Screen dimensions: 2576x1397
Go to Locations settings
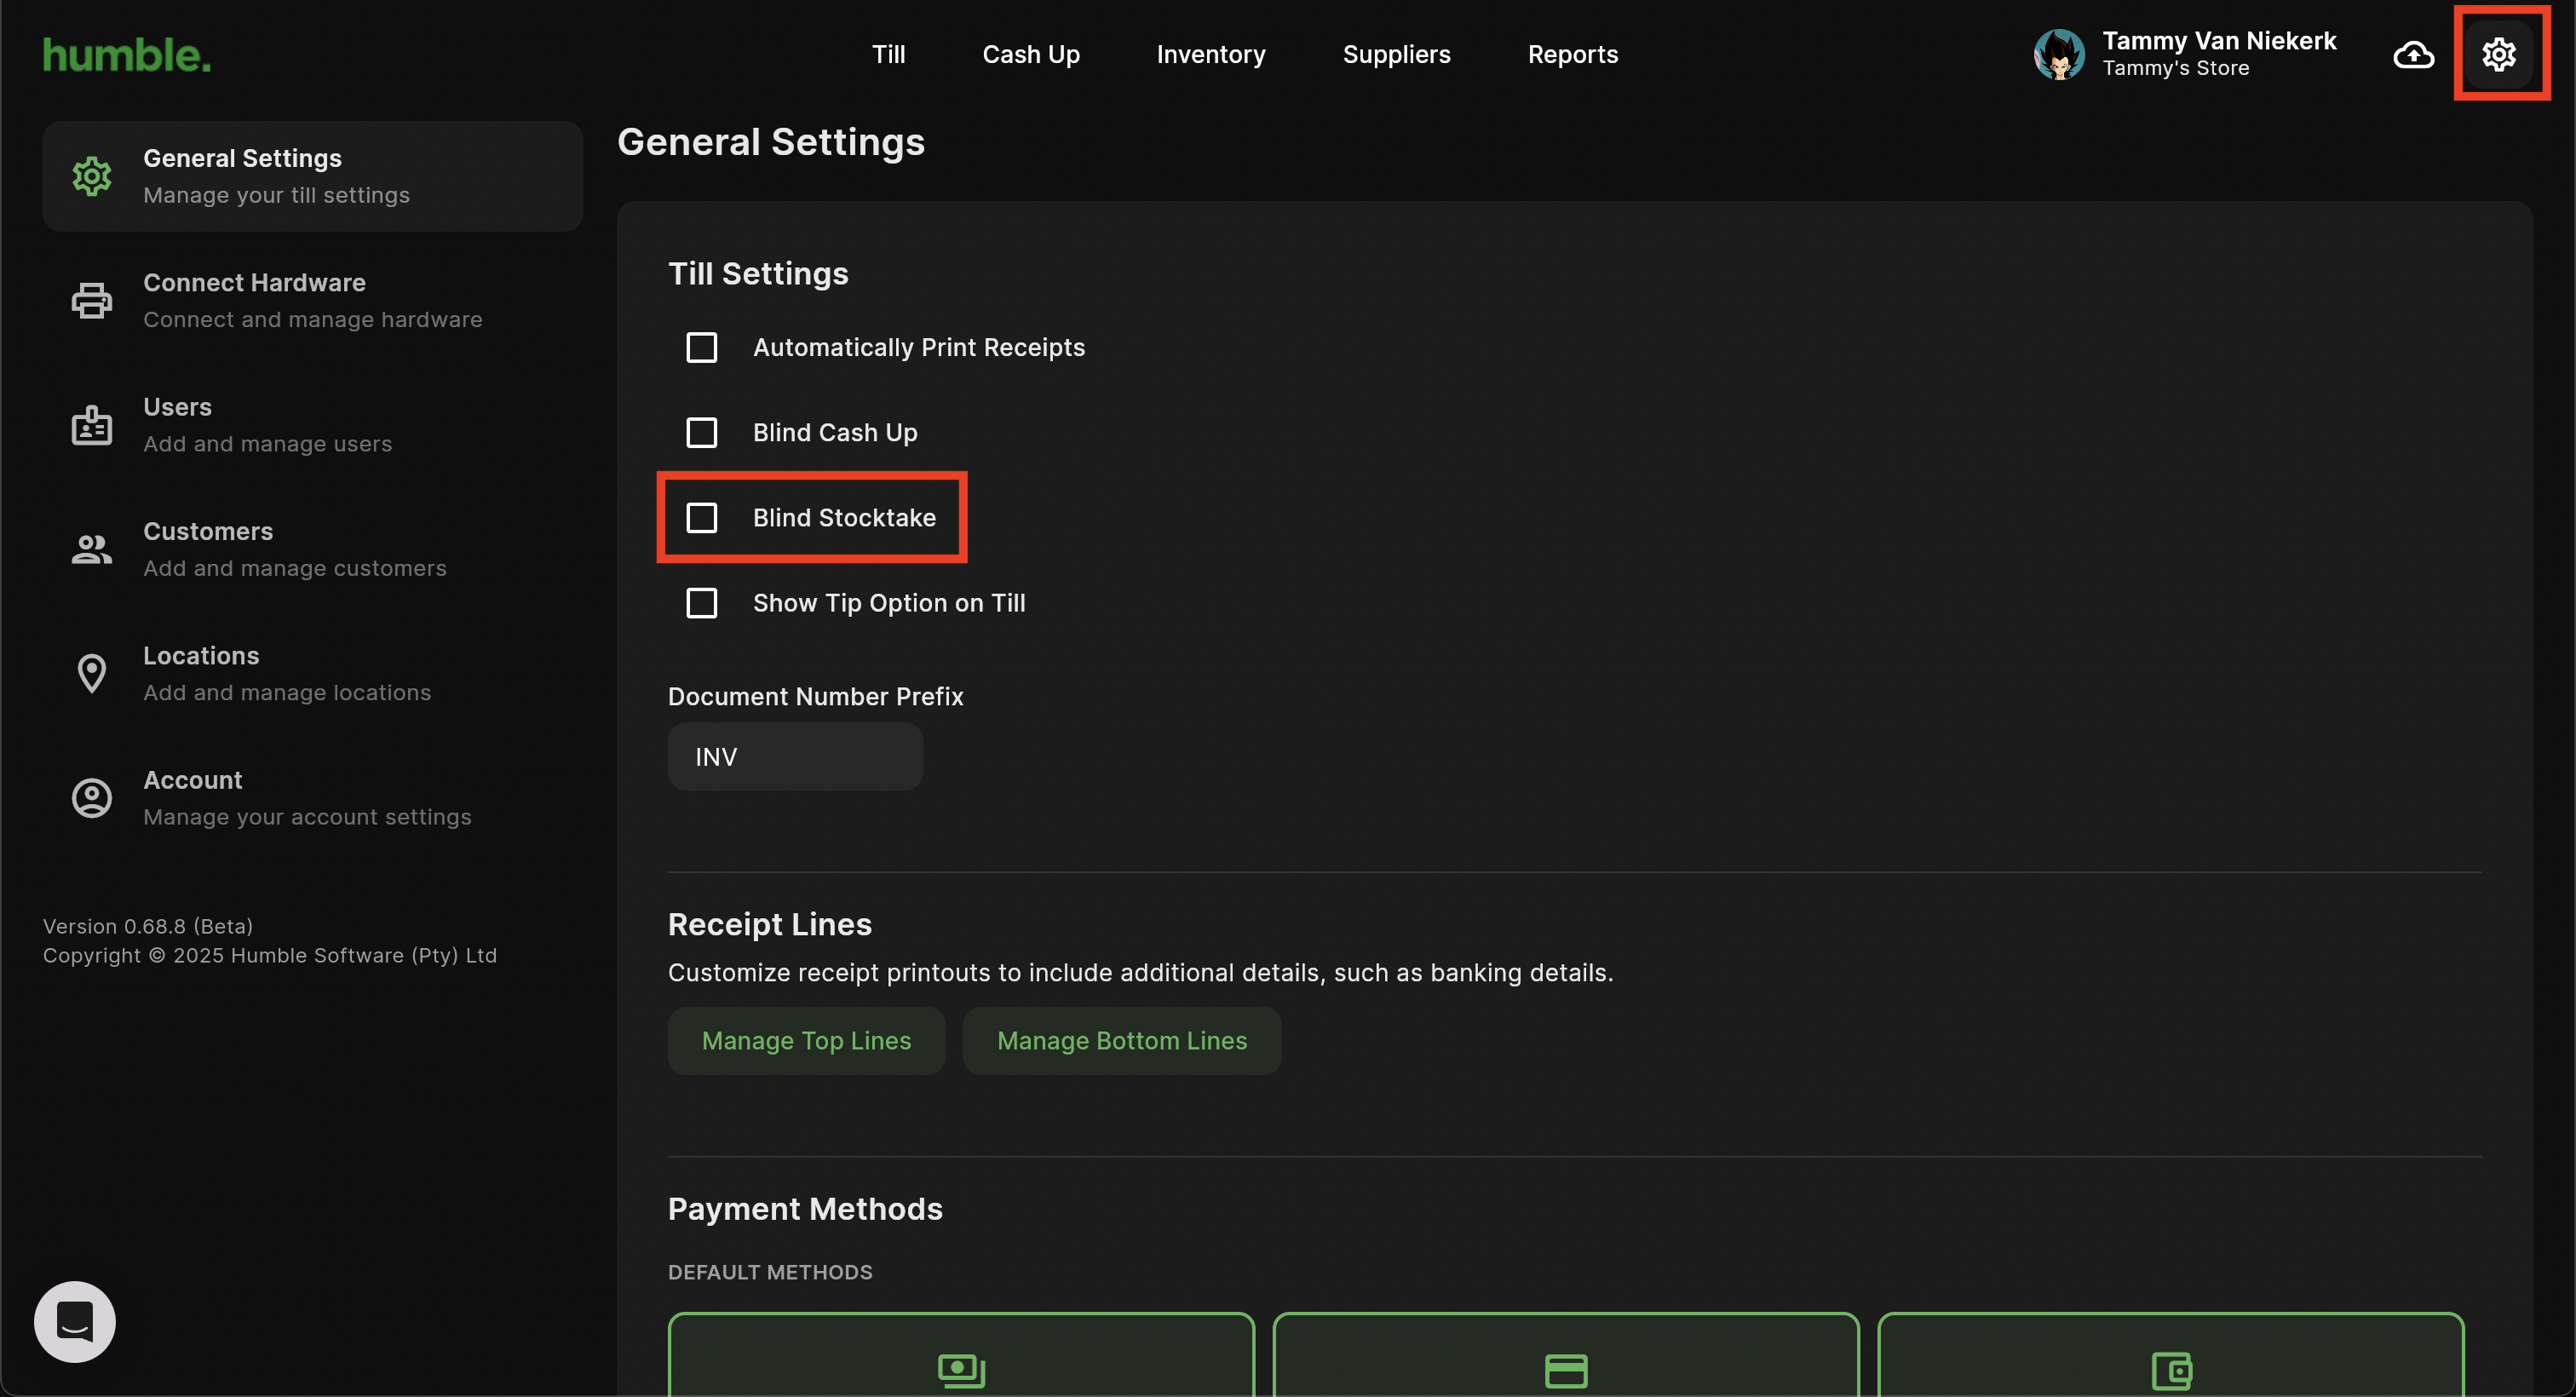pos(312,673)
